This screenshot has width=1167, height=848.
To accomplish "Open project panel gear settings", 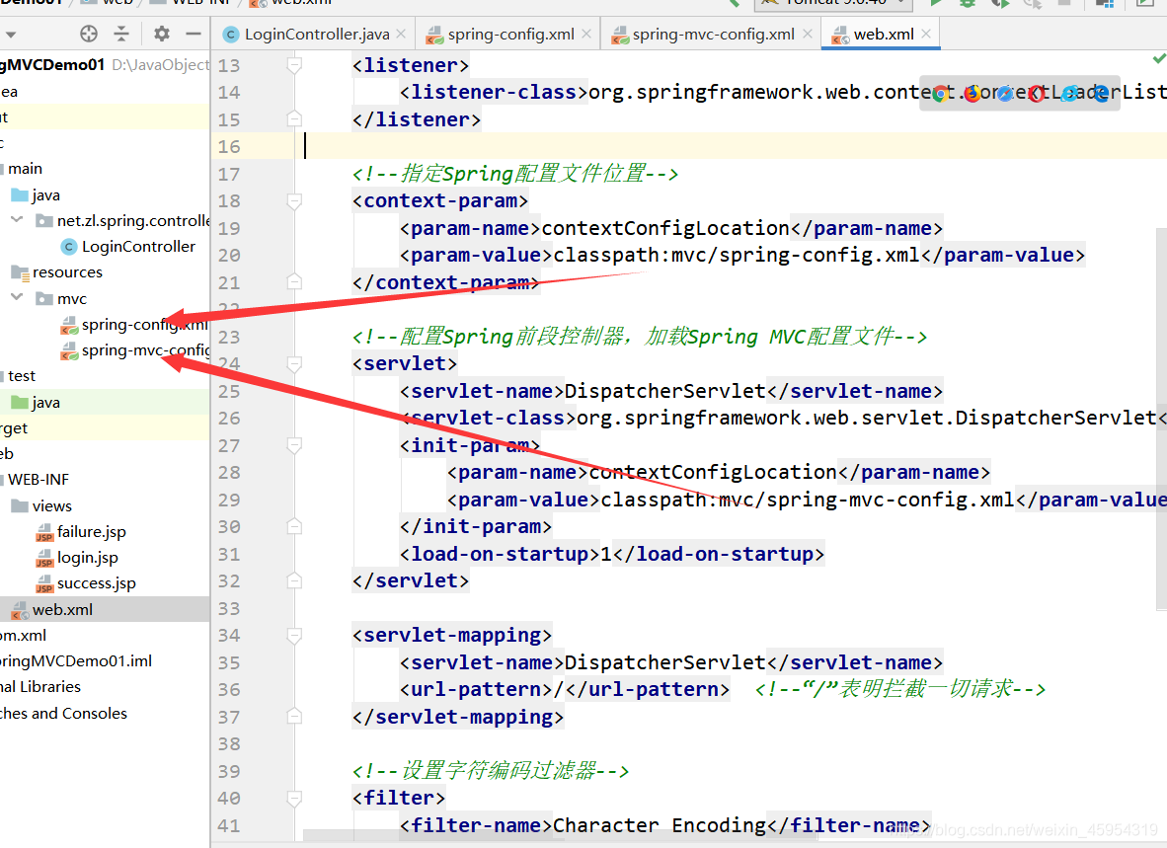I will pos(162,34).
